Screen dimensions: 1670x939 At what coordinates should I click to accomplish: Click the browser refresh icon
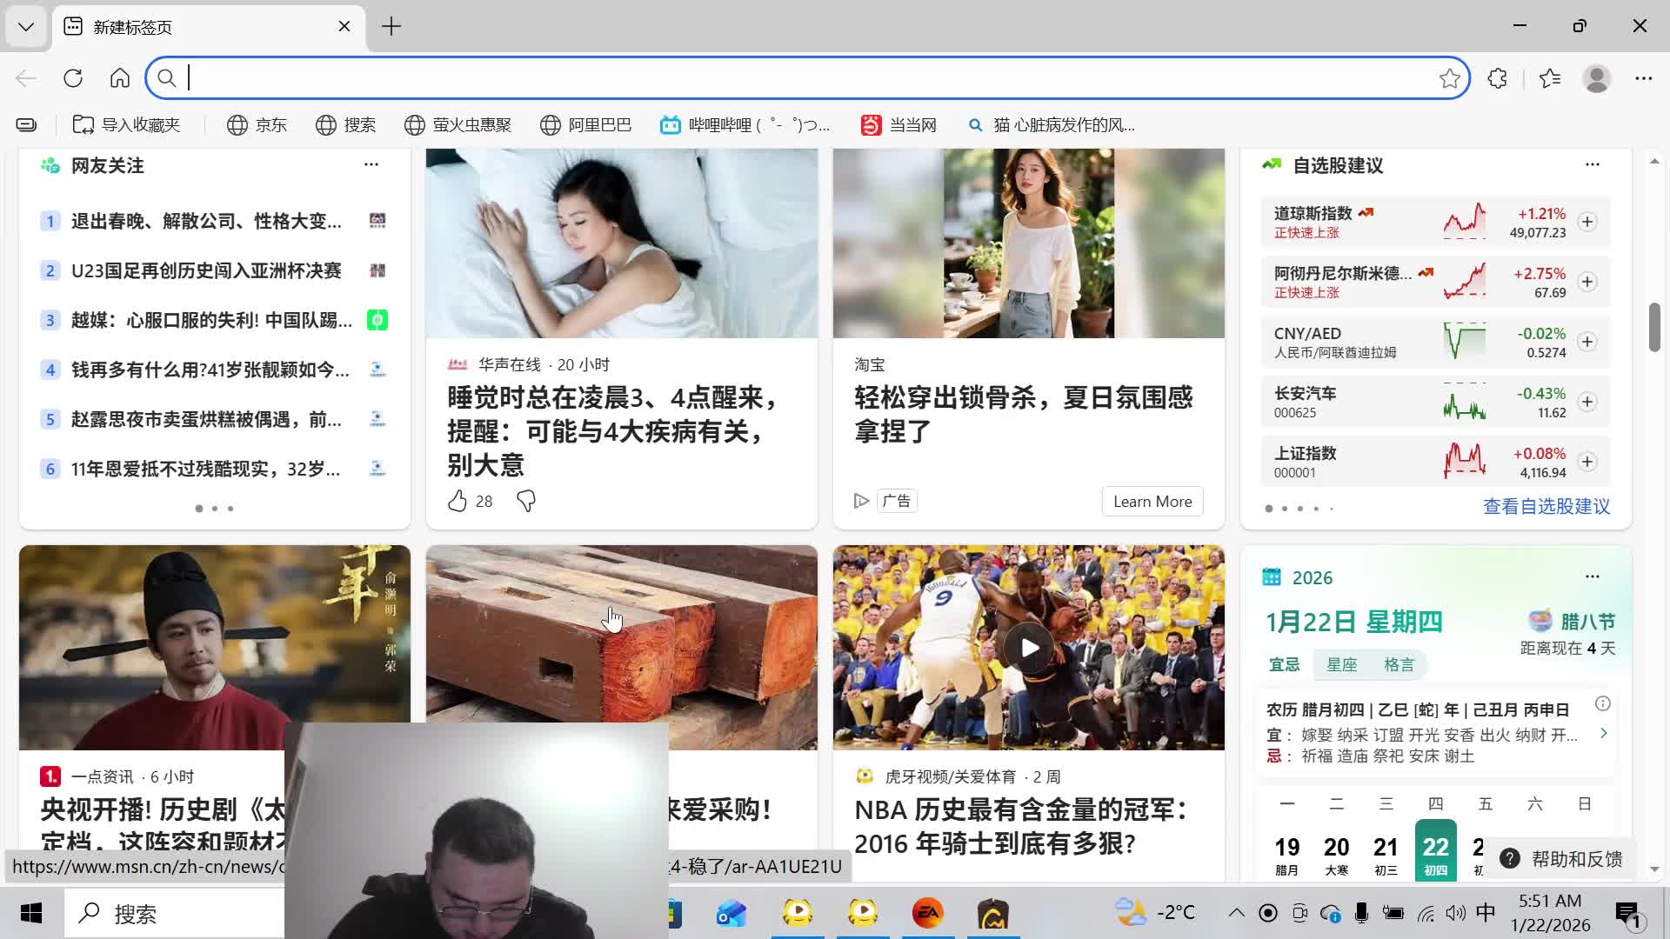click(73, 78)
